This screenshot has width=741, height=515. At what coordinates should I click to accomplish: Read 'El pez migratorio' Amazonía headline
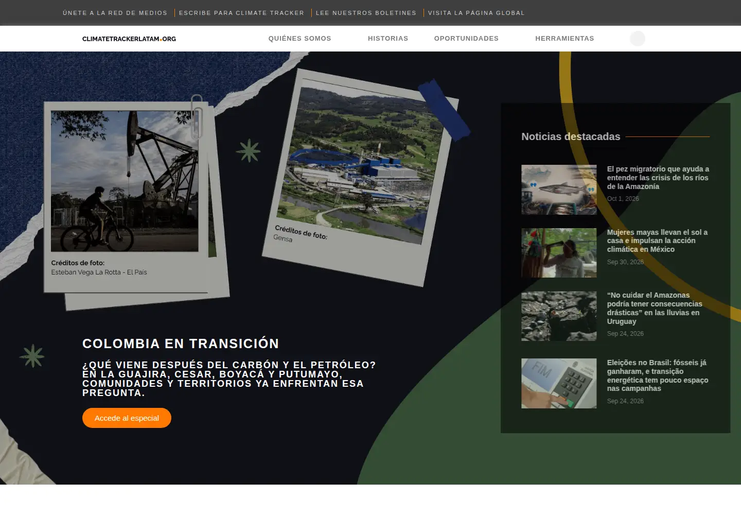(658, 178)
